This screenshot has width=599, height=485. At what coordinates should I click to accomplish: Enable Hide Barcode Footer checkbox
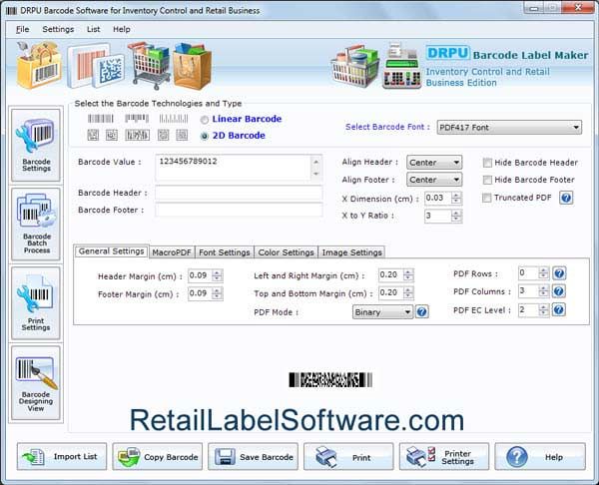pyautogui.click(x=487, y=180)
